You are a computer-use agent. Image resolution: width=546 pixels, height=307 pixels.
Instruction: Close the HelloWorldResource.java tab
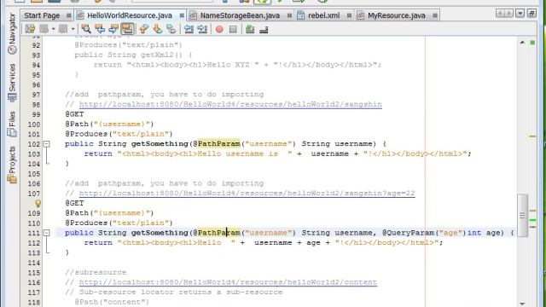(182, 15)
